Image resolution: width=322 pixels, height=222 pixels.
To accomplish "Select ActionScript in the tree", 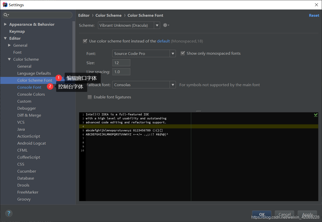I will tap(29, 136).
